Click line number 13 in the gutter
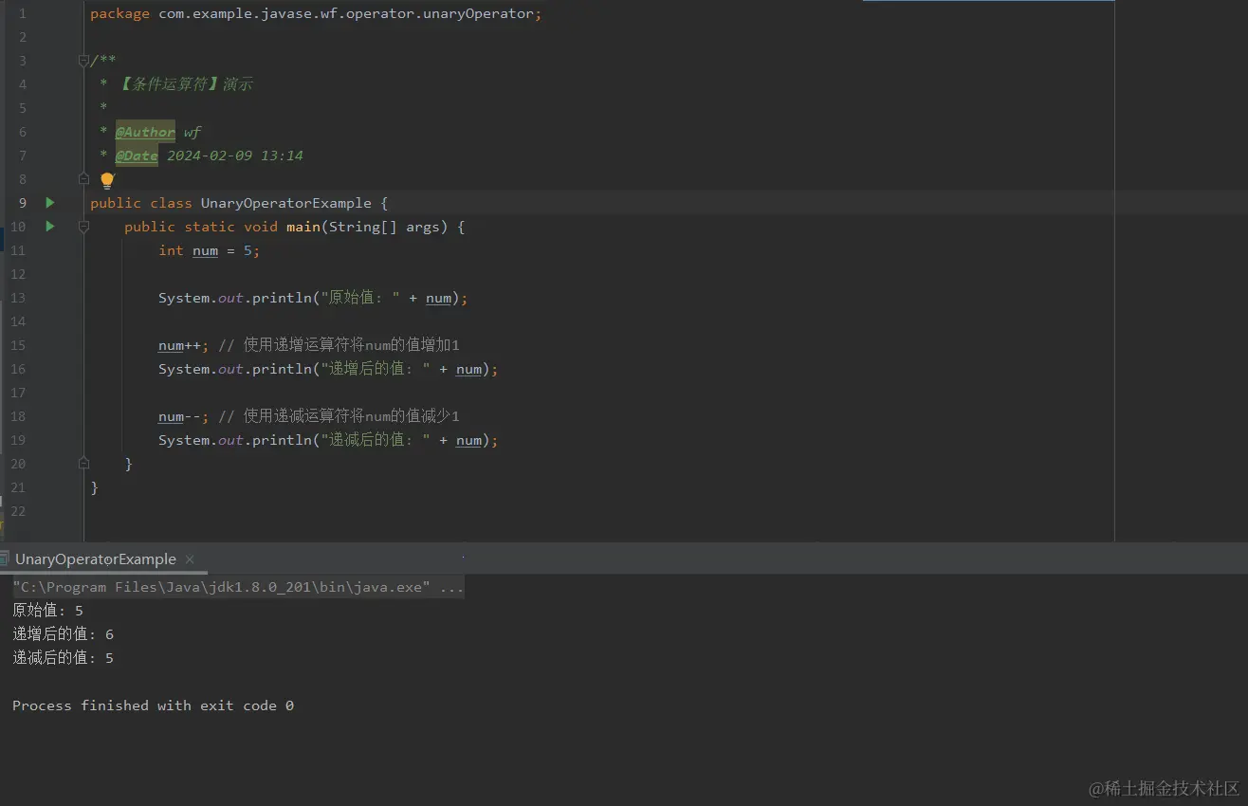This screenshot has width=1248, height=806. point(18,298)
